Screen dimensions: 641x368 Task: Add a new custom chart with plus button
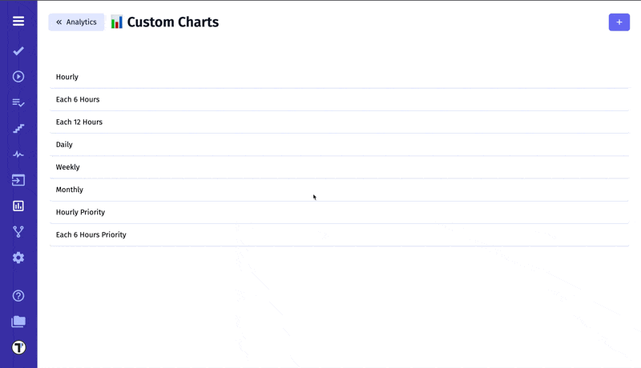(x=619, y=22)
